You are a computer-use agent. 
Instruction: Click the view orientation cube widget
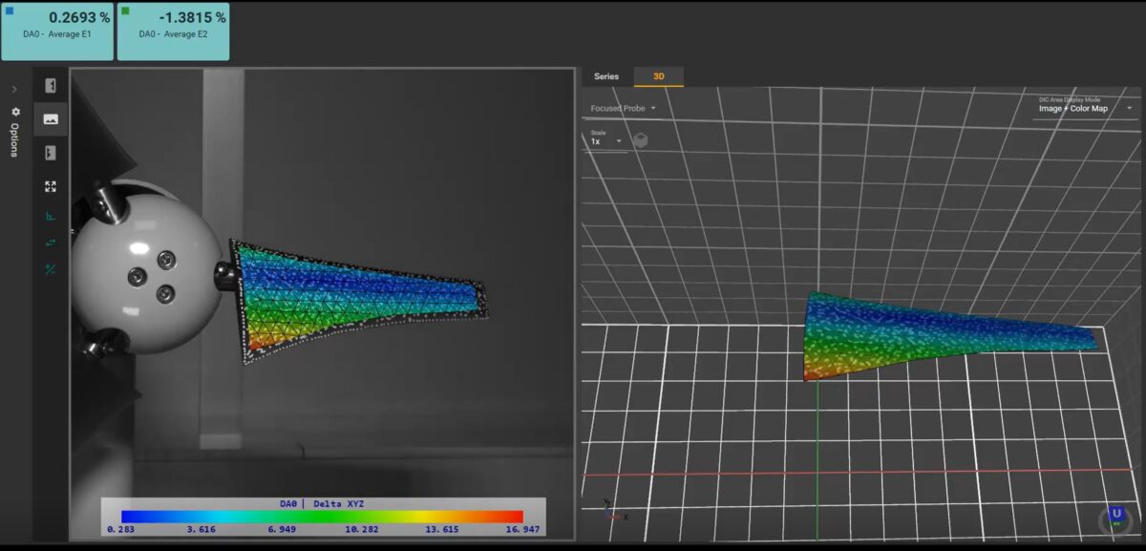[1114, 517]
